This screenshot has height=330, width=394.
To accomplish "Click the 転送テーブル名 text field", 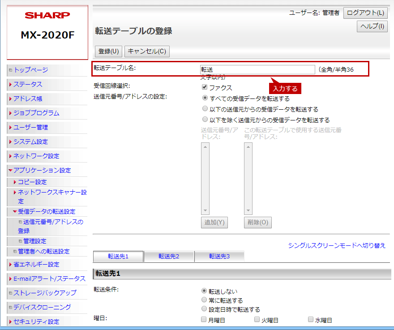I will coord(257,69).
